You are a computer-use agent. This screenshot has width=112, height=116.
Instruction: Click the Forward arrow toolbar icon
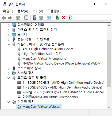[10, 18]
